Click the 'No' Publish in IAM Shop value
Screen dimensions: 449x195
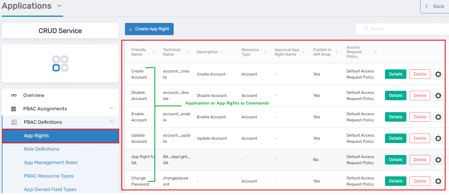[x=316, y=160]
